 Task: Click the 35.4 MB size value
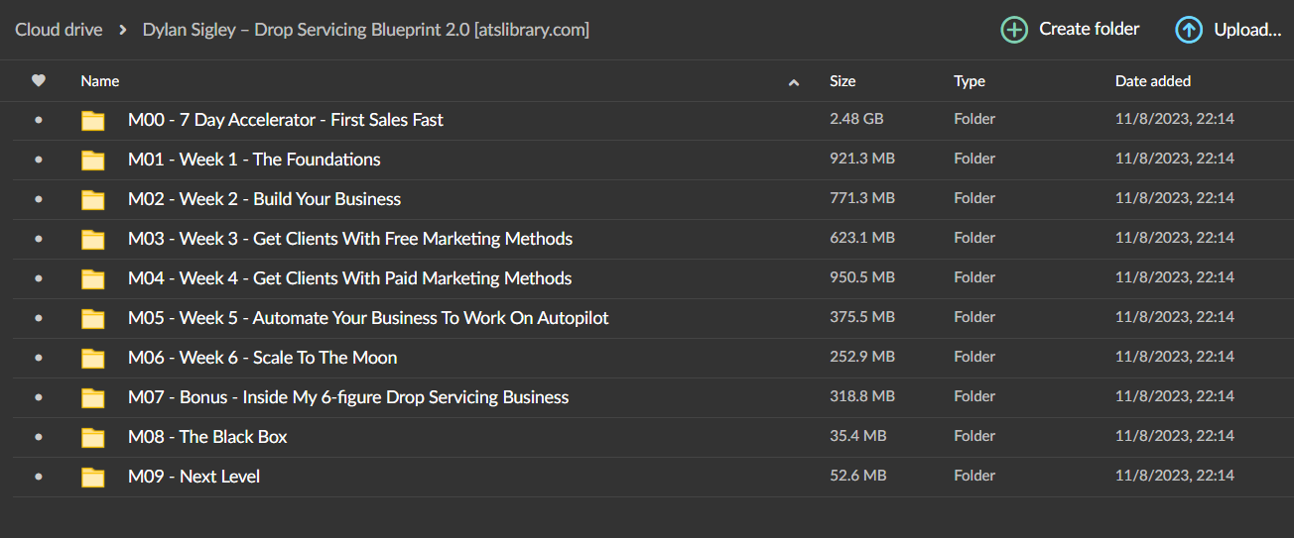pyautogui.click(x=858, y=436)
